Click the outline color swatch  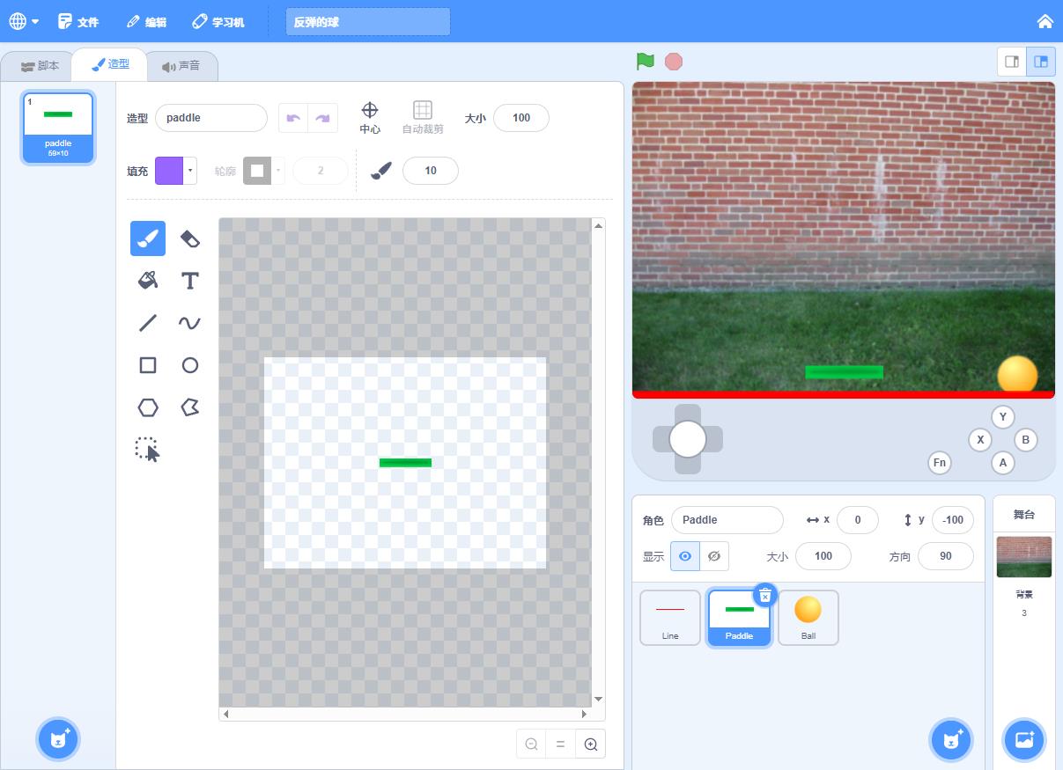click(257, 171)
